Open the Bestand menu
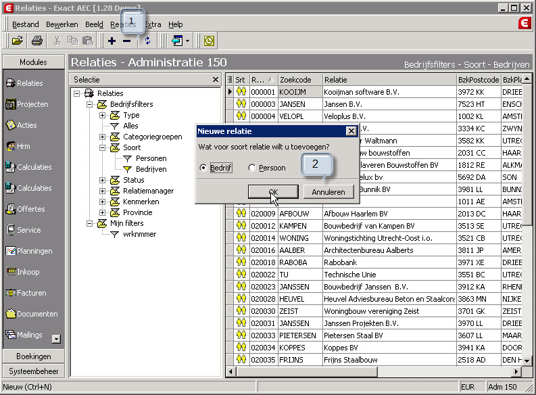This screenshot has width=536, height=395. click(x=25, y=24)
